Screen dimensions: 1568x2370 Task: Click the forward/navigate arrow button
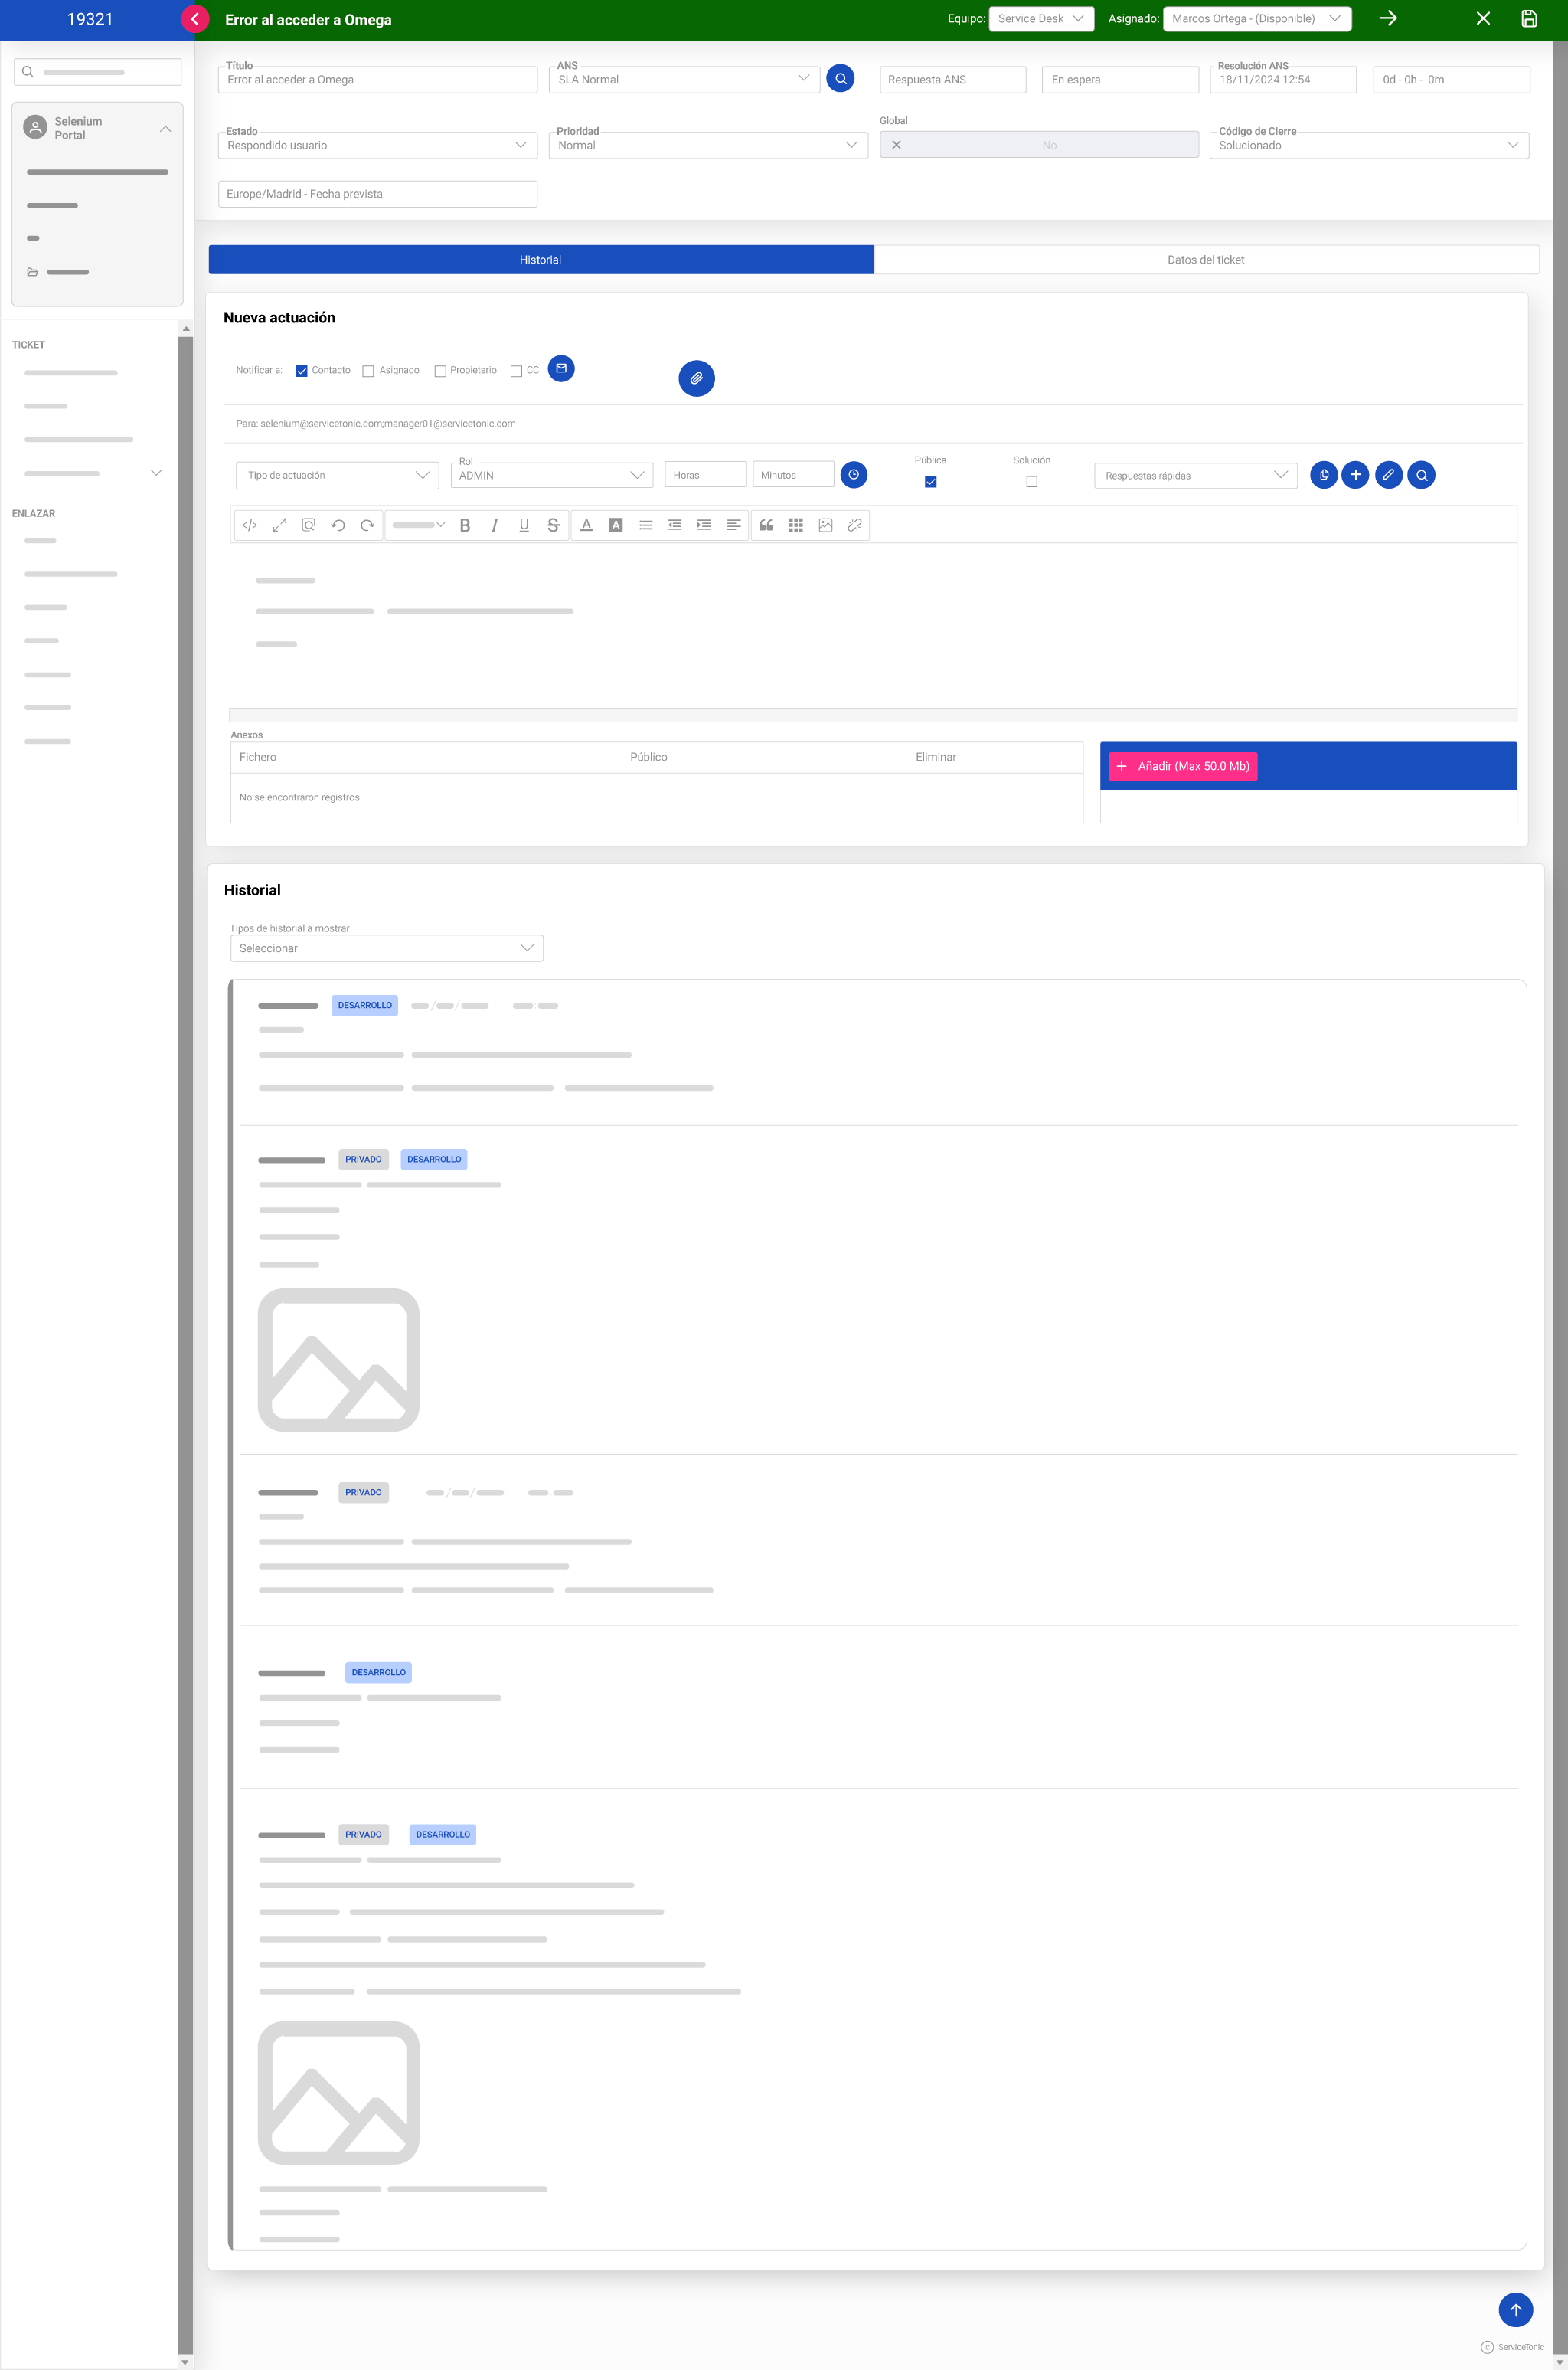pos(1388,19)
